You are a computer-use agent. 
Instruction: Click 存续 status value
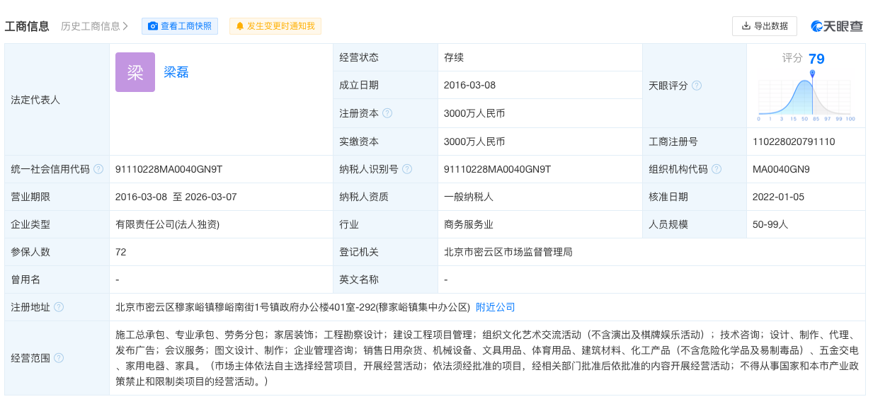click(x=454, y=58)
